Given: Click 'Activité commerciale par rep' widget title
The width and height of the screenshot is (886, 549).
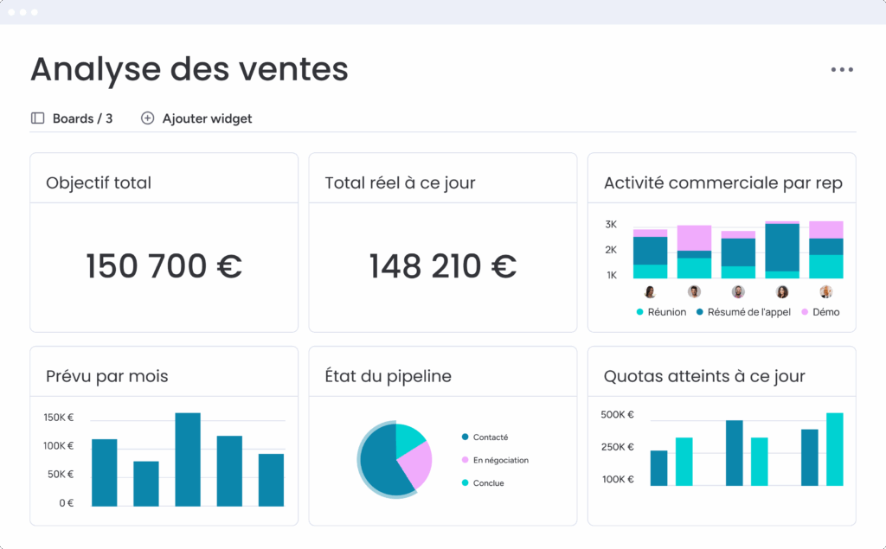Looking at the screenshot, I should point(723,182).
